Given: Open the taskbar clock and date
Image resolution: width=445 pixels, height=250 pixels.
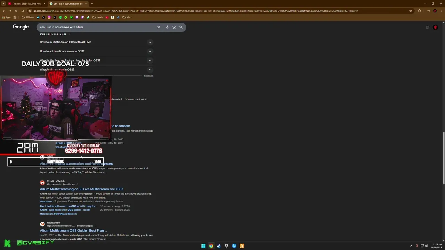Looking at the screenshot, I should (436, 246).
